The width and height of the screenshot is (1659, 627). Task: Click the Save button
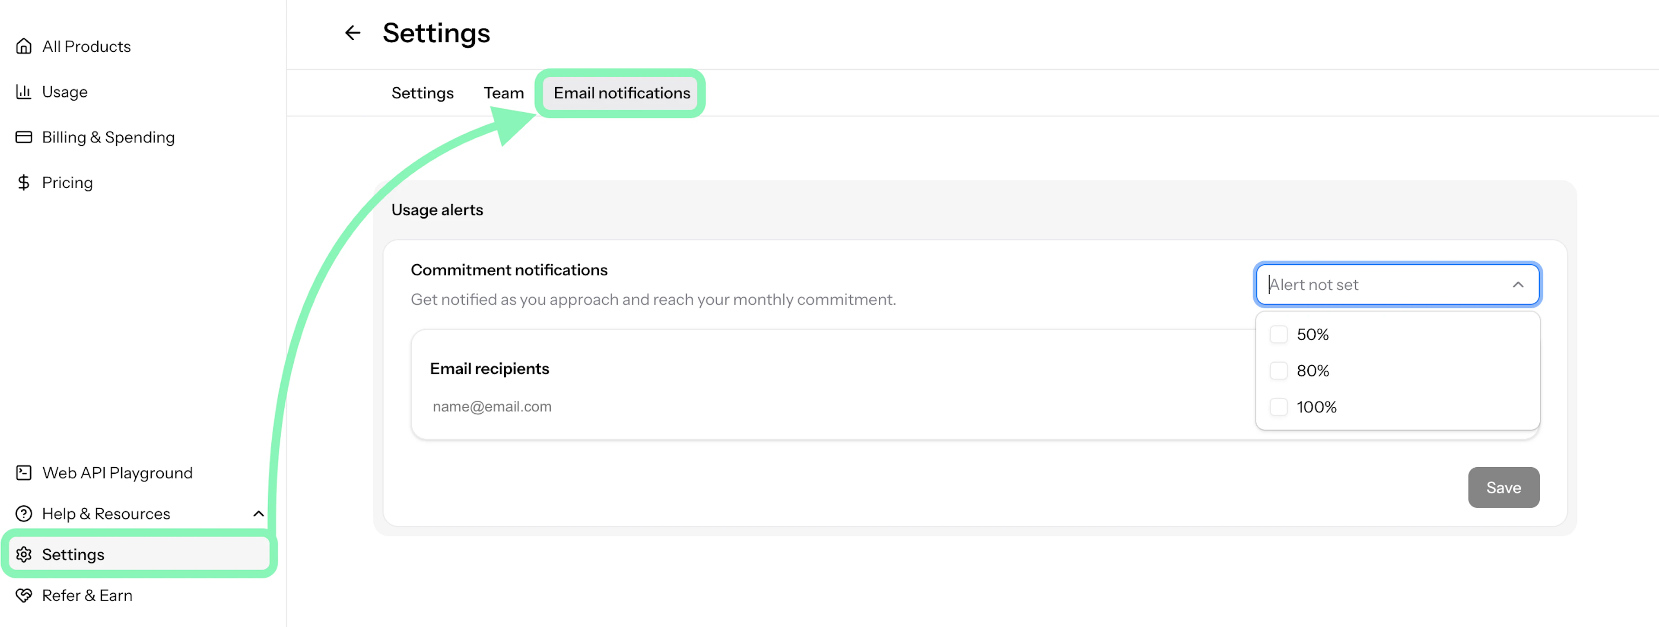coord(1503,488)
